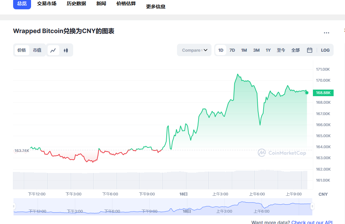
Task: Select the 1Y time range
Action: pyautogui.click(x=268, y=50)
